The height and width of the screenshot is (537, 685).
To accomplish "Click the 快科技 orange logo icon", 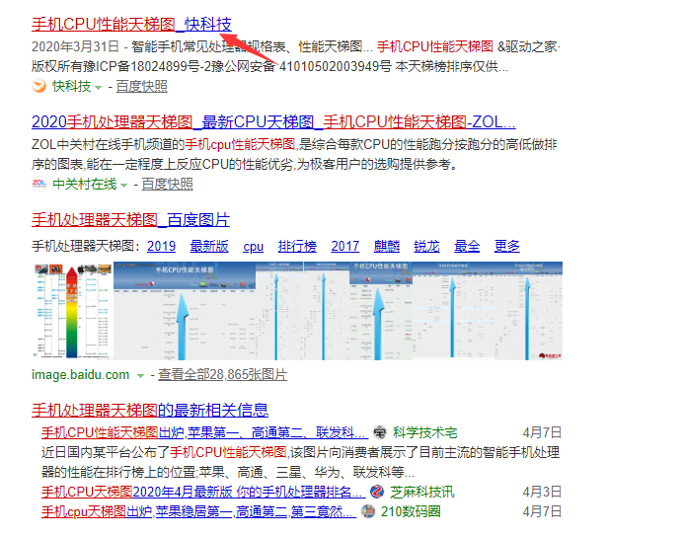I will pos(39,87).
